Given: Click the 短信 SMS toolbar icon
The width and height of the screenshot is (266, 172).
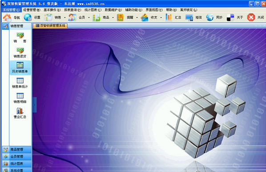Looking at the screenshot, I should point(189,17).
